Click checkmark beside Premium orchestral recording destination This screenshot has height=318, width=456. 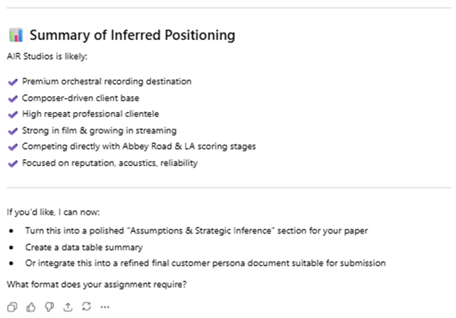click(x=11, y=82)
